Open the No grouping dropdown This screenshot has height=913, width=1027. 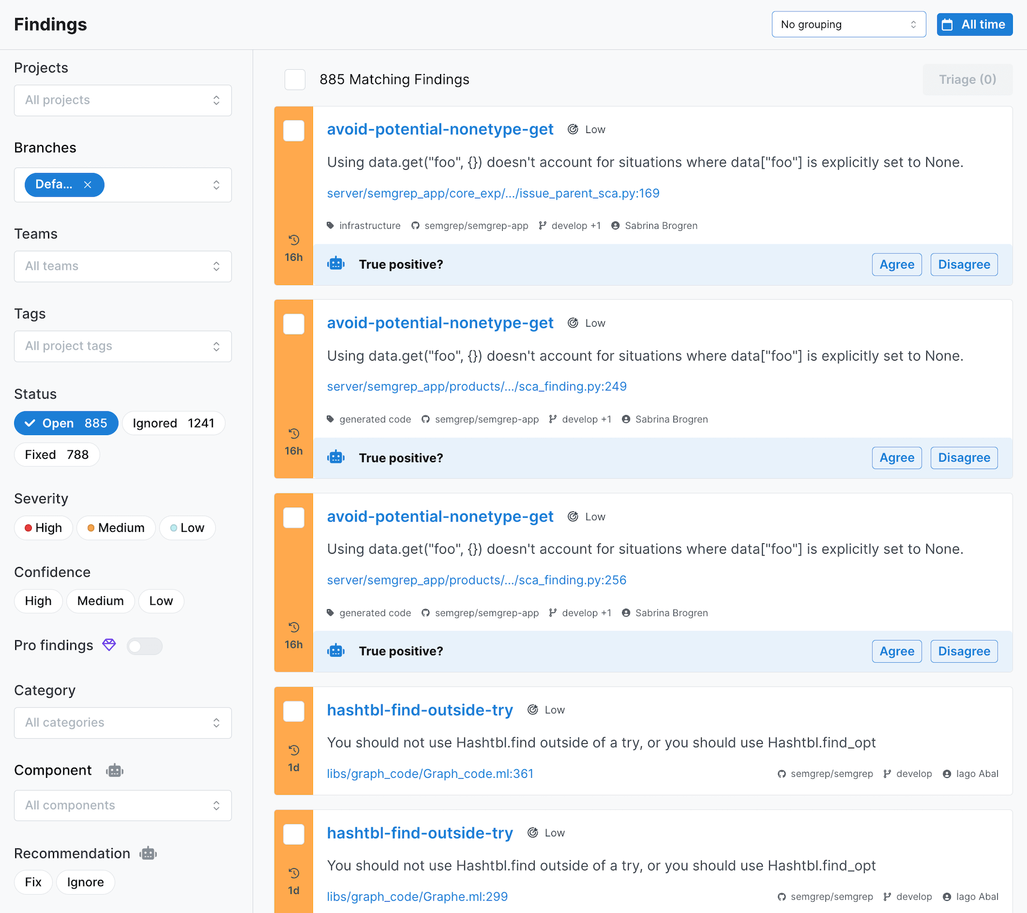tap(848, 24)
